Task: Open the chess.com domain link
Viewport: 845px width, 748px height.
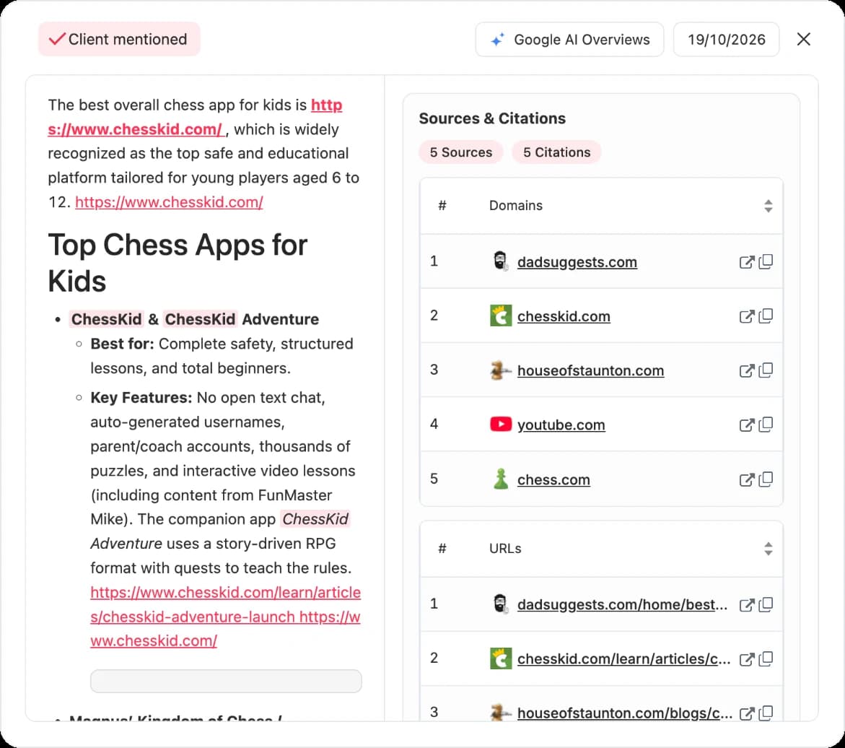Action: 553,480
